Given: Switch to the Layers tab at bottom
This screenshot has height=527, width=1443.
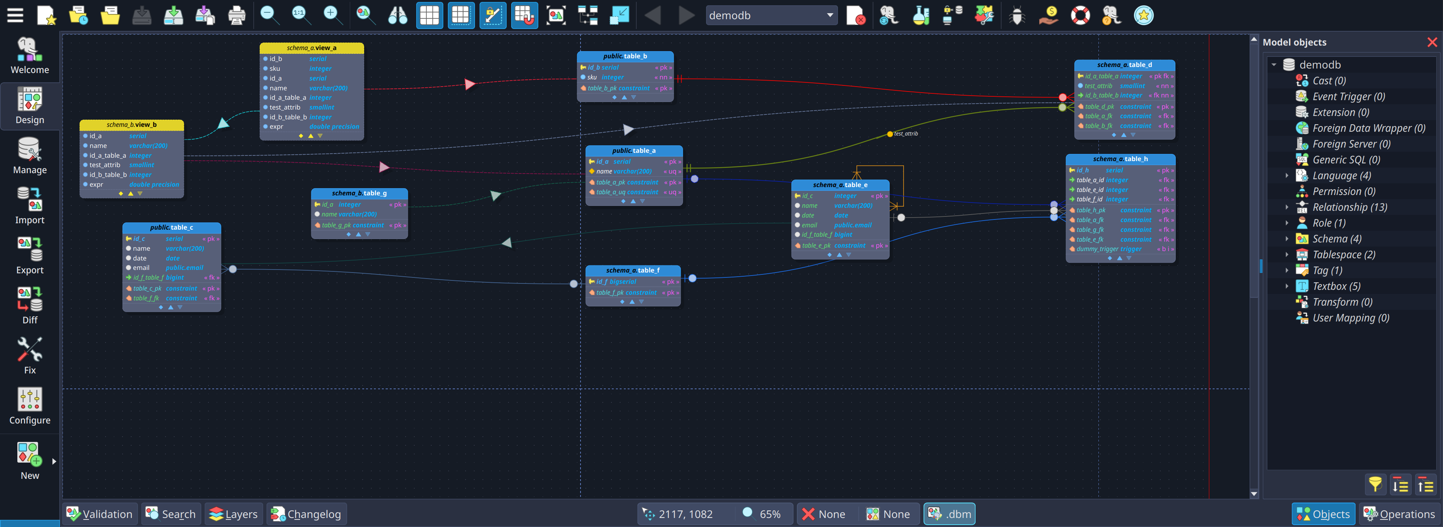Looking at the screenshot, I should point(234,513).
